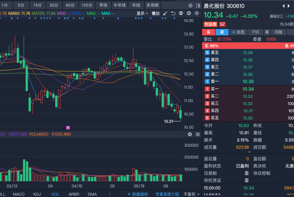Click the red 买 buy button
Viewport: 294px width, 197px height.
[209, 32]
